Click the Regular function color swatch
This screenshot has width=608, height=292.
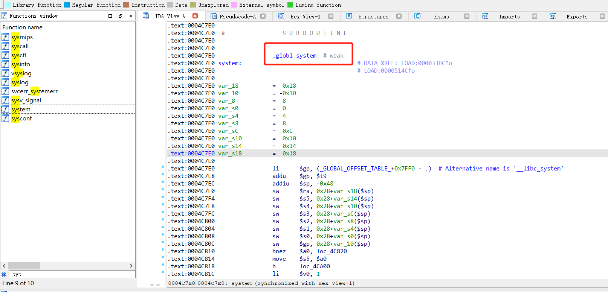[67, 5]
